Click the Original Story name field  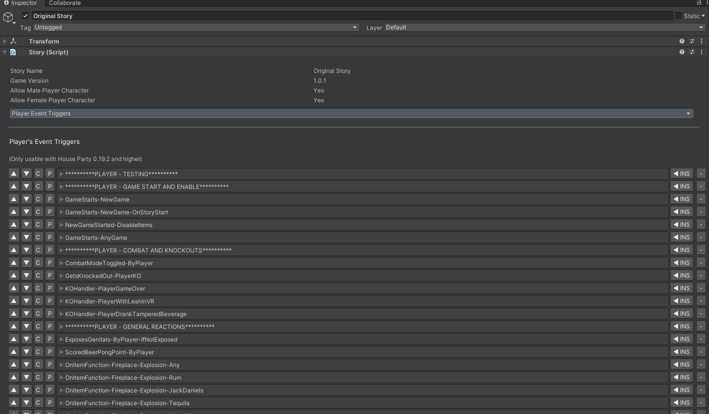click(352, 16)
